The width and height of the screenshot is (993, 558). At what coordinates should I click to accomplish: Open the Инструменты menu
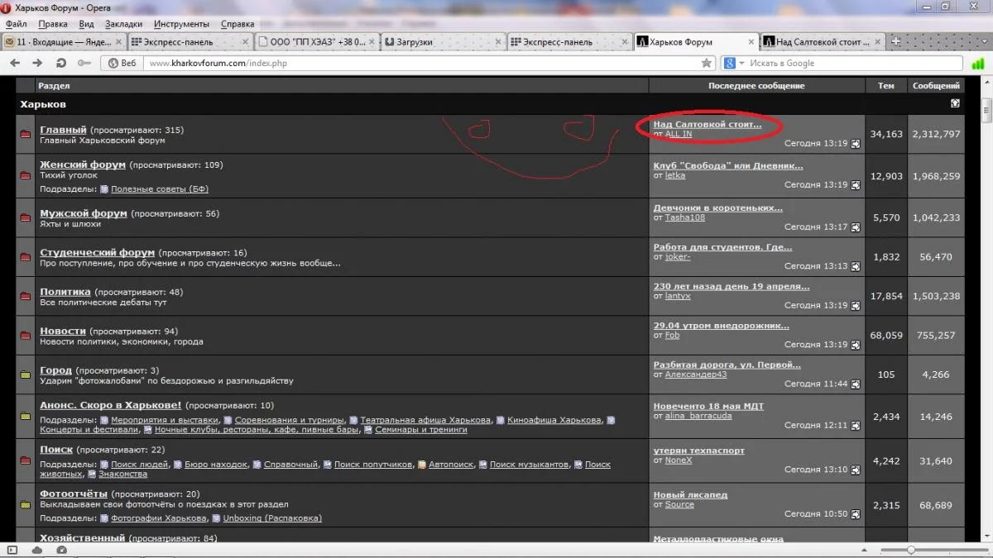click(181, 24)
